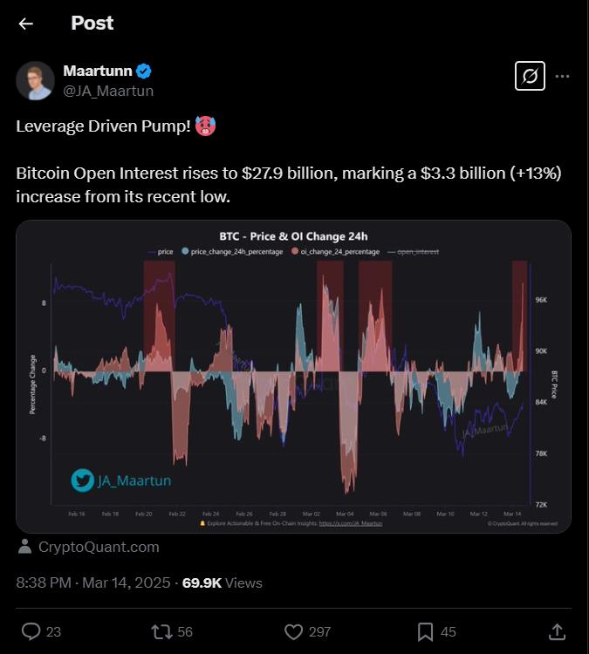Open the Maartunn display name
The width and height of the screenshot is (589, 654).
click(x=98, y=71)
